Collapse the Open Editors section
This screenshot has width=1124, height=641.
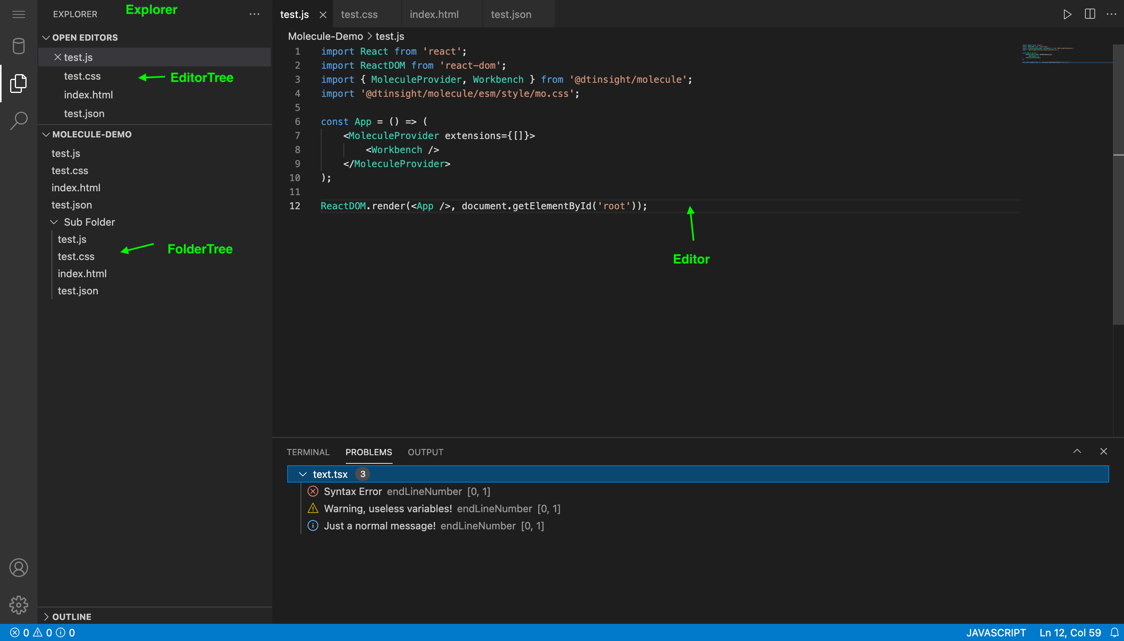[46, 37]
